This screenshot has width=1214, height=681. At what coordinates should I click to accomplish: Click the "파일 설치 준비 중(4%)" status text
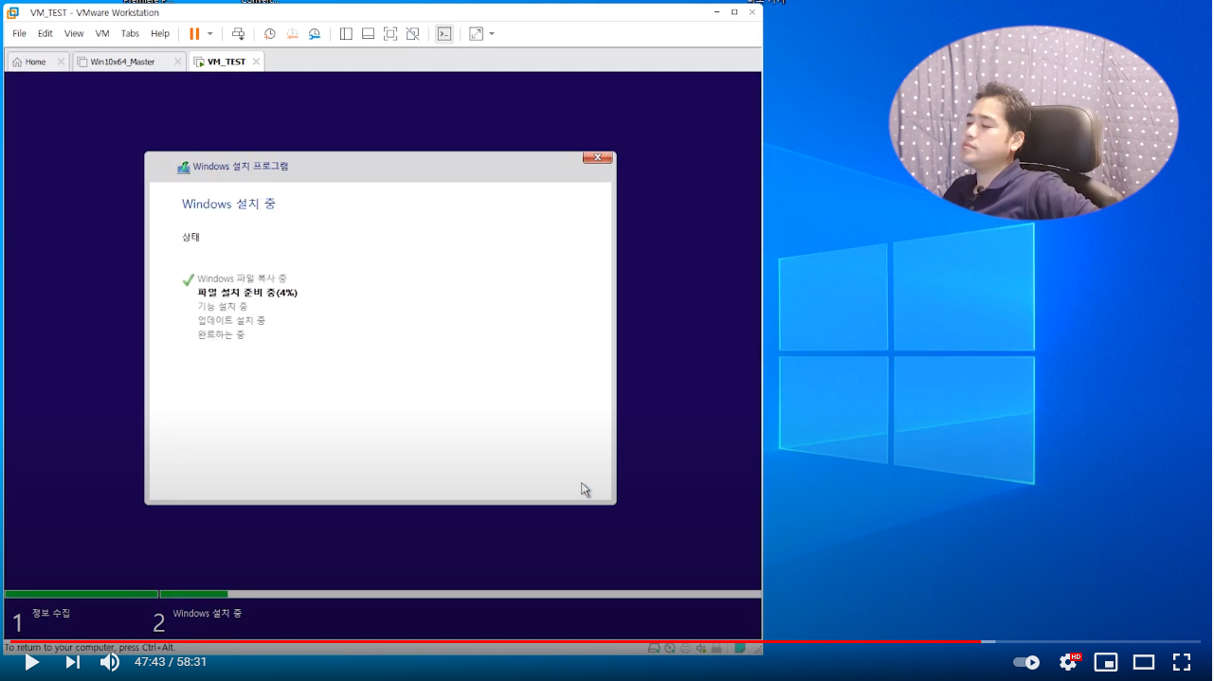247,293
